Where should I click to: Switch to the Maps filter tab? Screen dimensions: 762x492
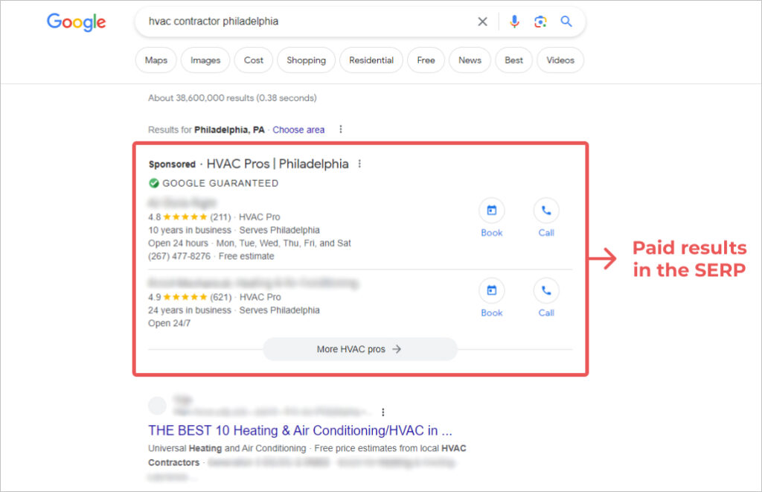pyautogui.click(x=156, y=60)
